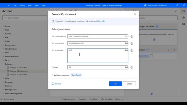The height and width of the screenshot is (105, 187).
Task: Open the More info link
Action: click(101, 21)
